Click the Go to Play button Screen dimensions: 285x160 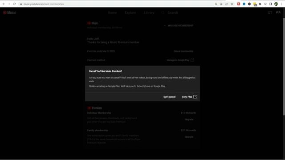click(189, 97)
